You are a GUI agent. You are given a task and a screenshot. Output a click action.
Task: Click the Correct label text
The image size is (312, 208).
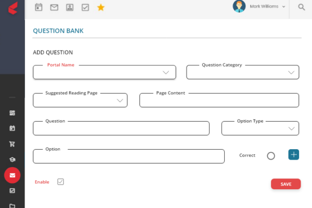pyautogui.click(x=247, y=155)
